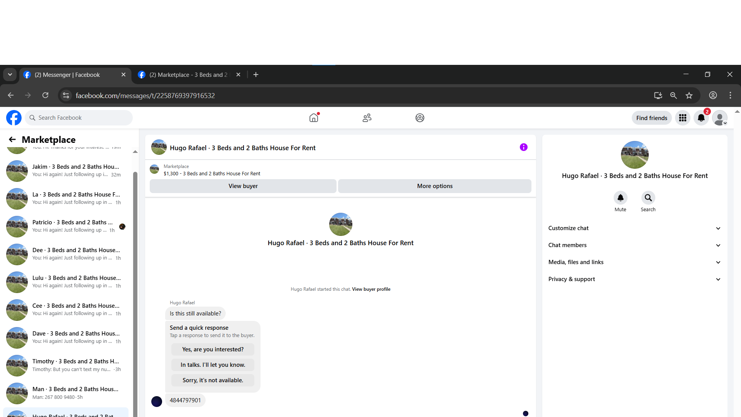The height and width of the screenshot is (417, 741).
Task: Open the $1,300 listing link under Marketplace
Action: click(212, 174)
